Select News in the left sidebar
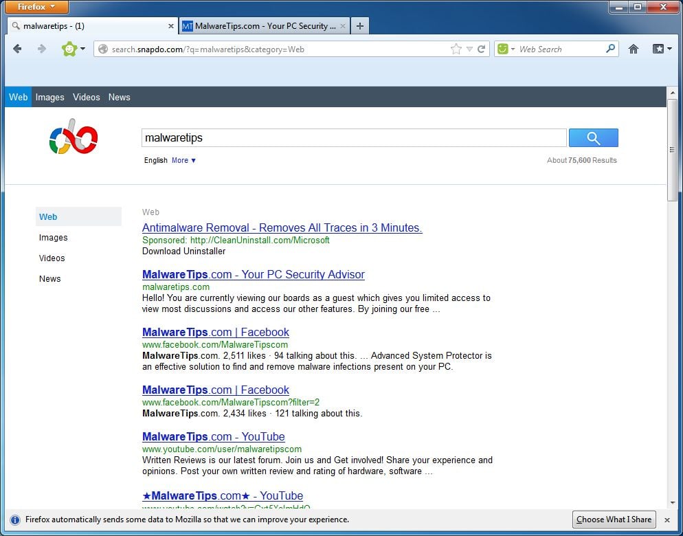Screen dimensions: 683x536 tap(49, 279)
